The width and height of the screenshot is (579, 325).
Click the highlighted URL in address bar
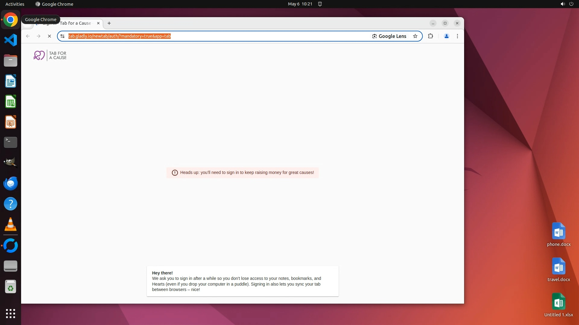[x=119, y=36]
